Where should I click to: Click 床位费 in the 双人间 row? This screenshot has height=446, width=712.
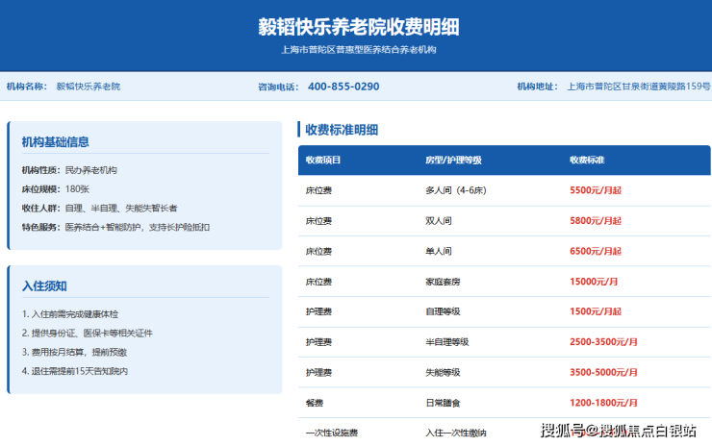click(x=318, y=221)
